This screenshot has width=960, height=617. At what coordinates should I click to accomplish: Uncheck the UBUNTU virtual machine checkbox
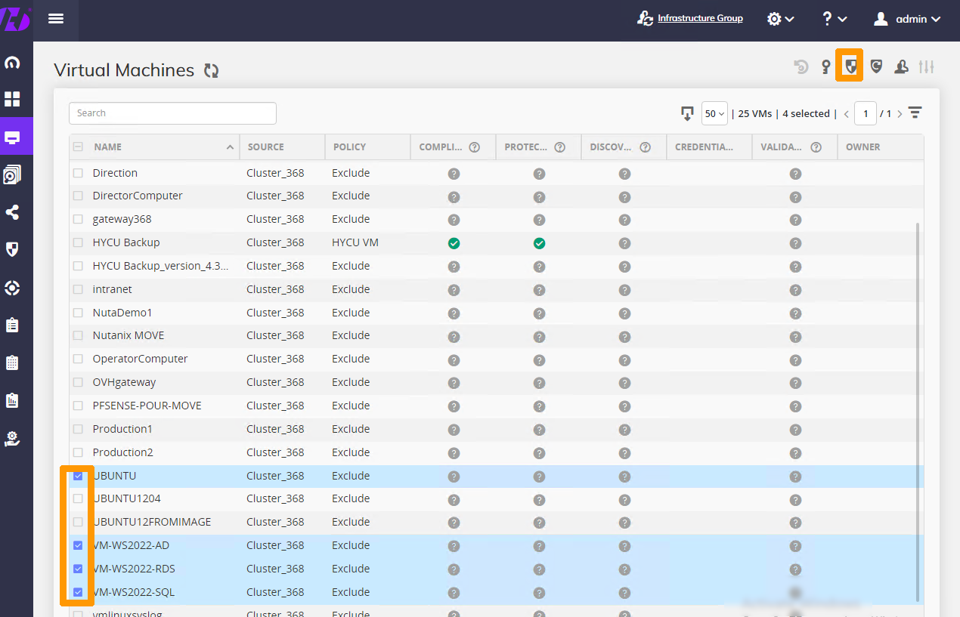pos(78,476)
